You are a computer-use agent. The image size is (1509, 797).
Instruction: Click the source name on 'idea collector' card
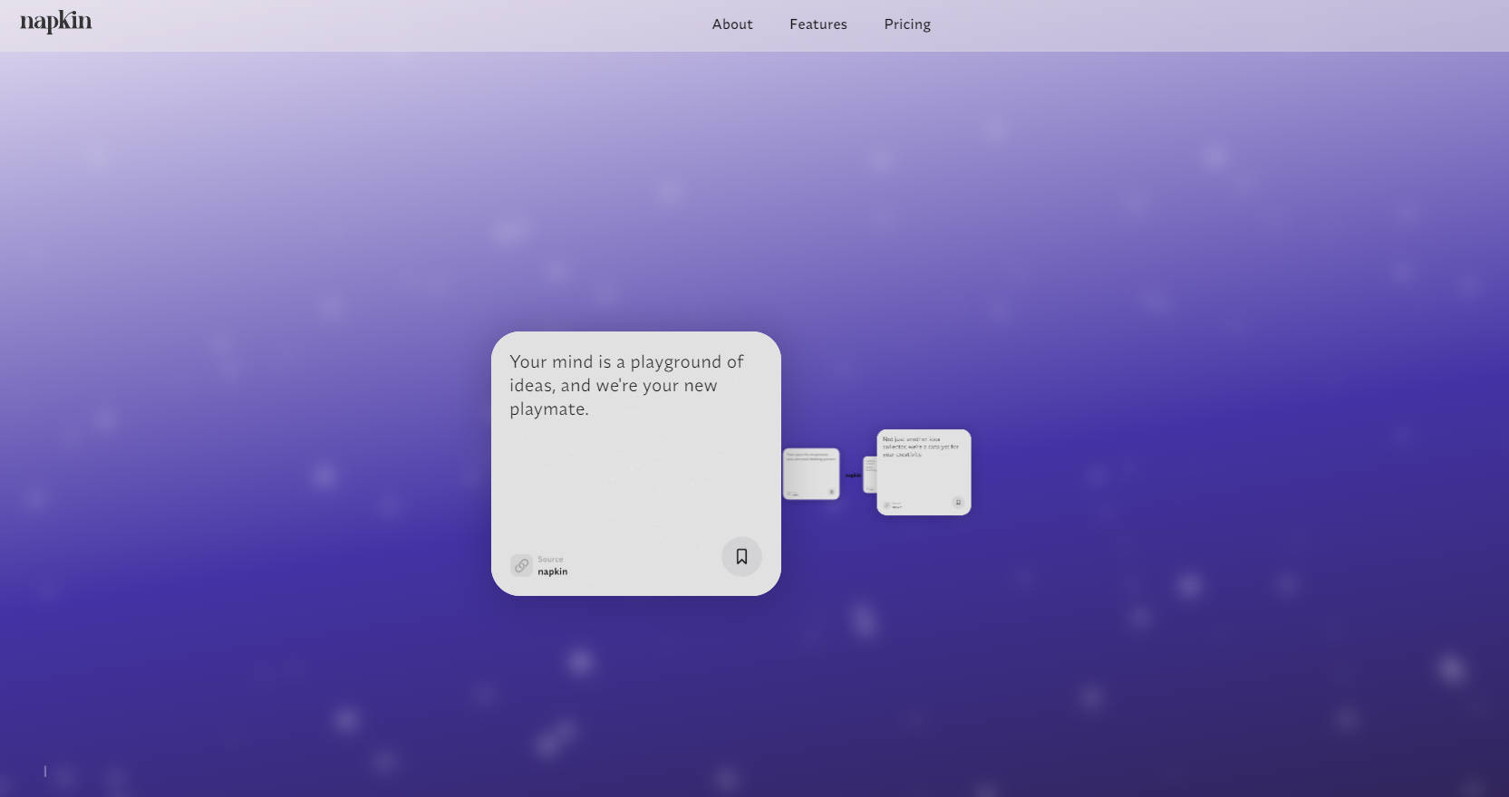pyautogui.click(x=896, y=507)
